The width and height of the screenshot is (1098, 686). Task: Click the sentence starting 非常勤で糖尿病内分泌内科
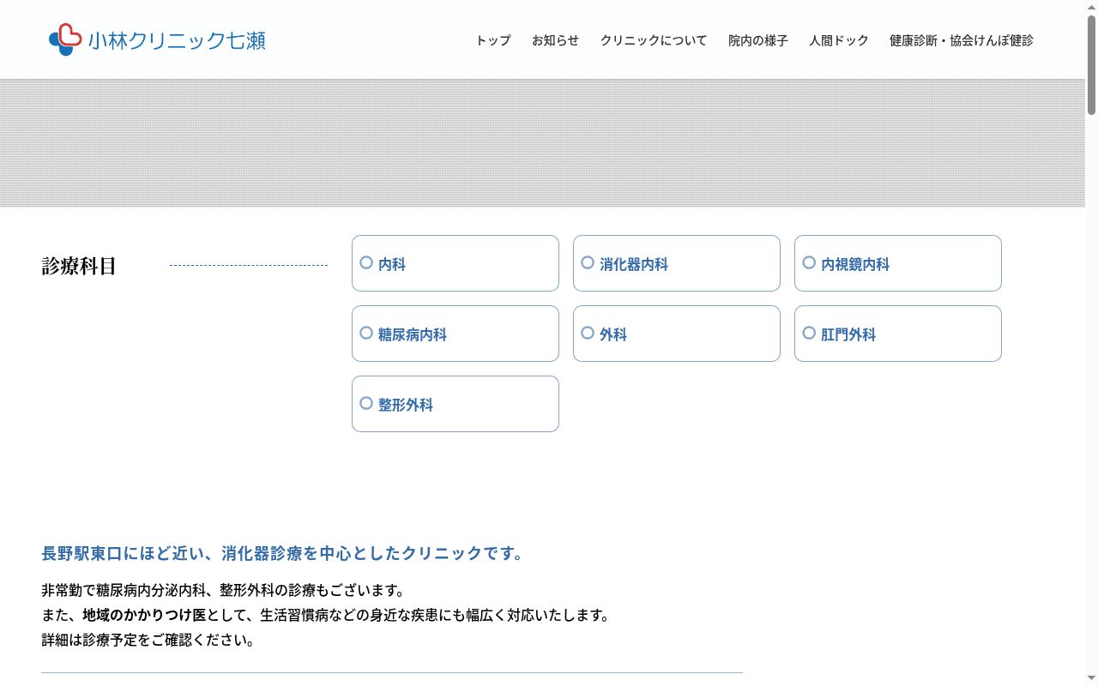coord(223,591)
